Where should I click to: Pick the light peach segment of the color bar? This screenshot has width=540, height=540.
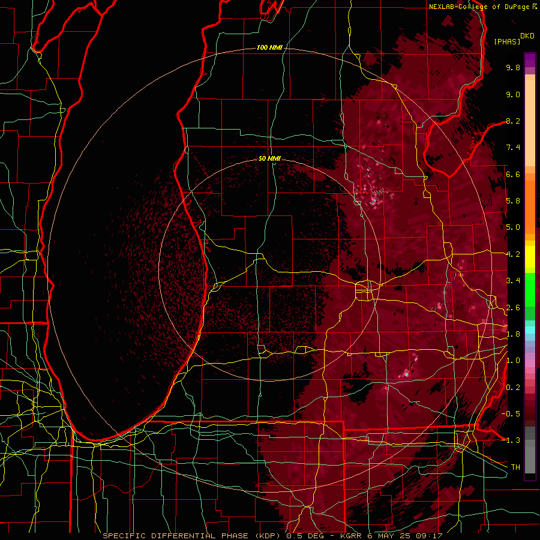pyautogui.click(x=530, y=124)
